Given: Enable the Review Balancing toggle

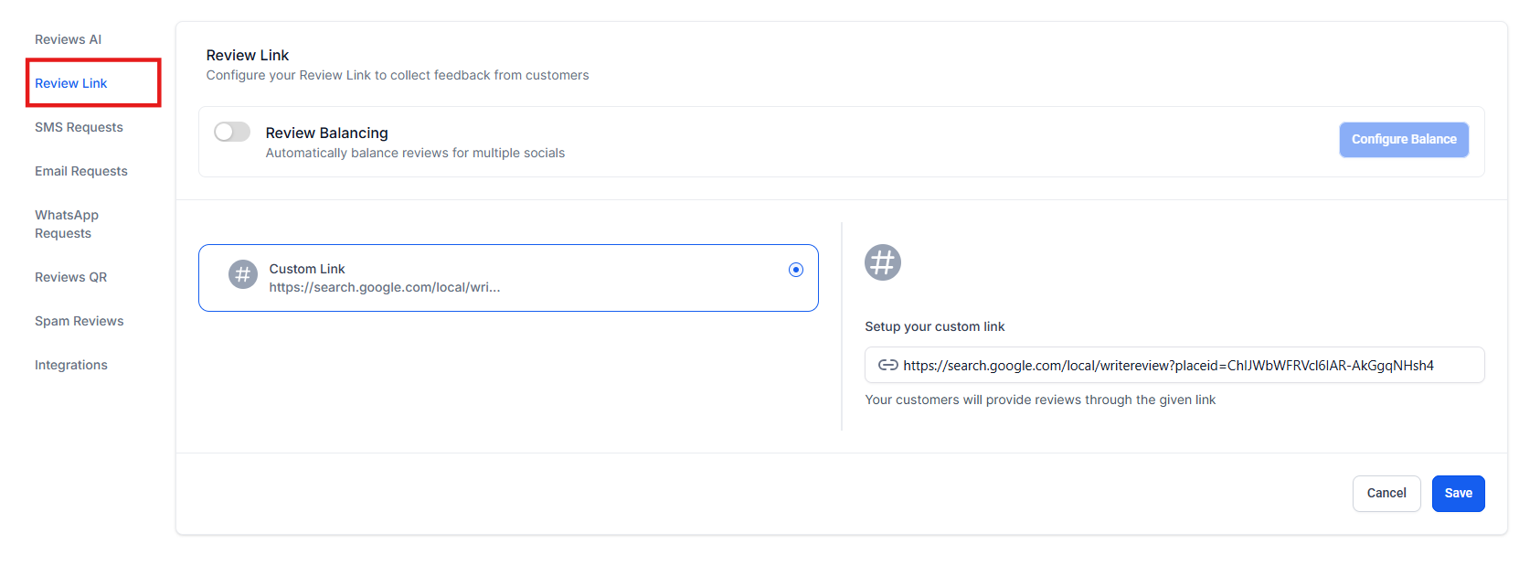Looking at the screenshot, I should tap(232, 133).
